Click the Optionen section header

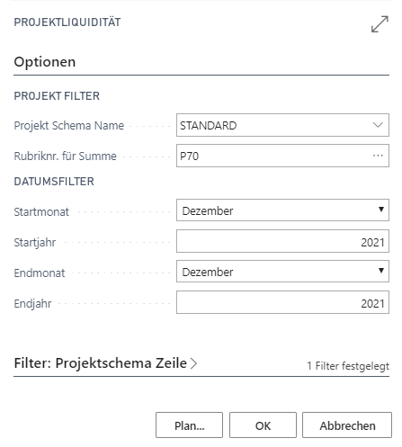coord(45,62)
